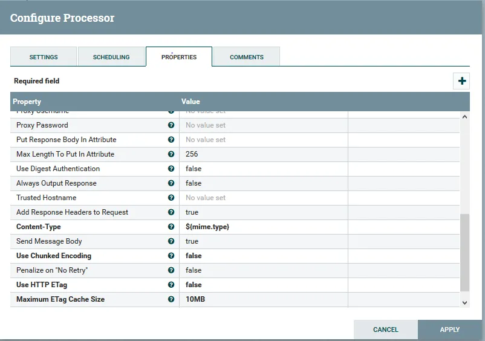
Task: Open the Scheduling tab
Action: (x=111, y=57)
